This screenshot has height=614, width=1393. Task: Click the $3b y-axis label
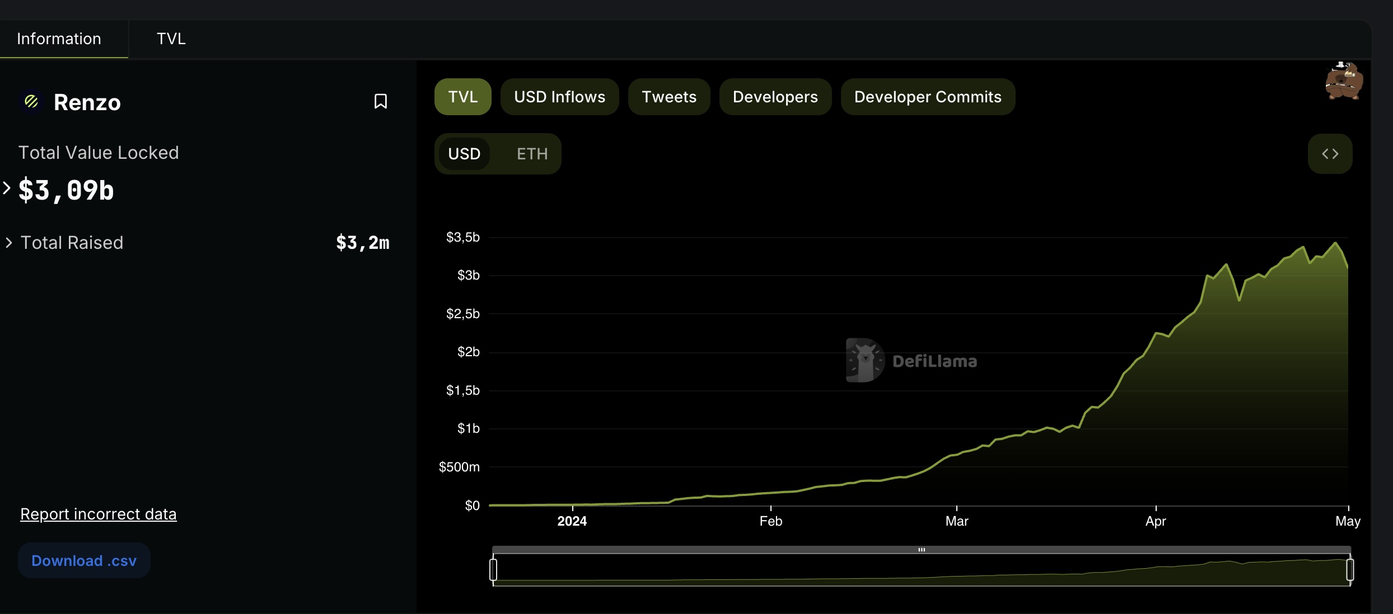click(x=469, y=275)
